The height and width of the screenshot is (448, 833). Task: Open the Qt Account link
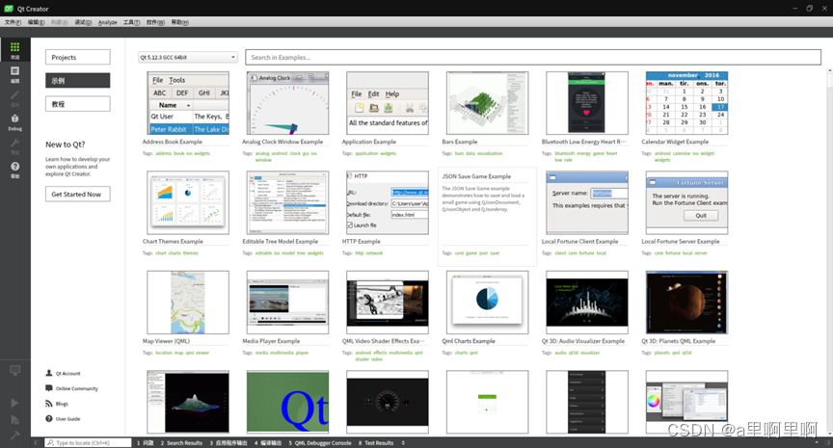(x=68, y=373)
